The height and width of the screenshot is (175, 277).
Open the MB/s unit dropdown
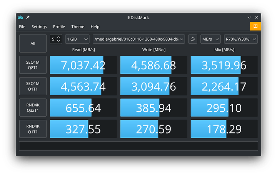[210, 39]
